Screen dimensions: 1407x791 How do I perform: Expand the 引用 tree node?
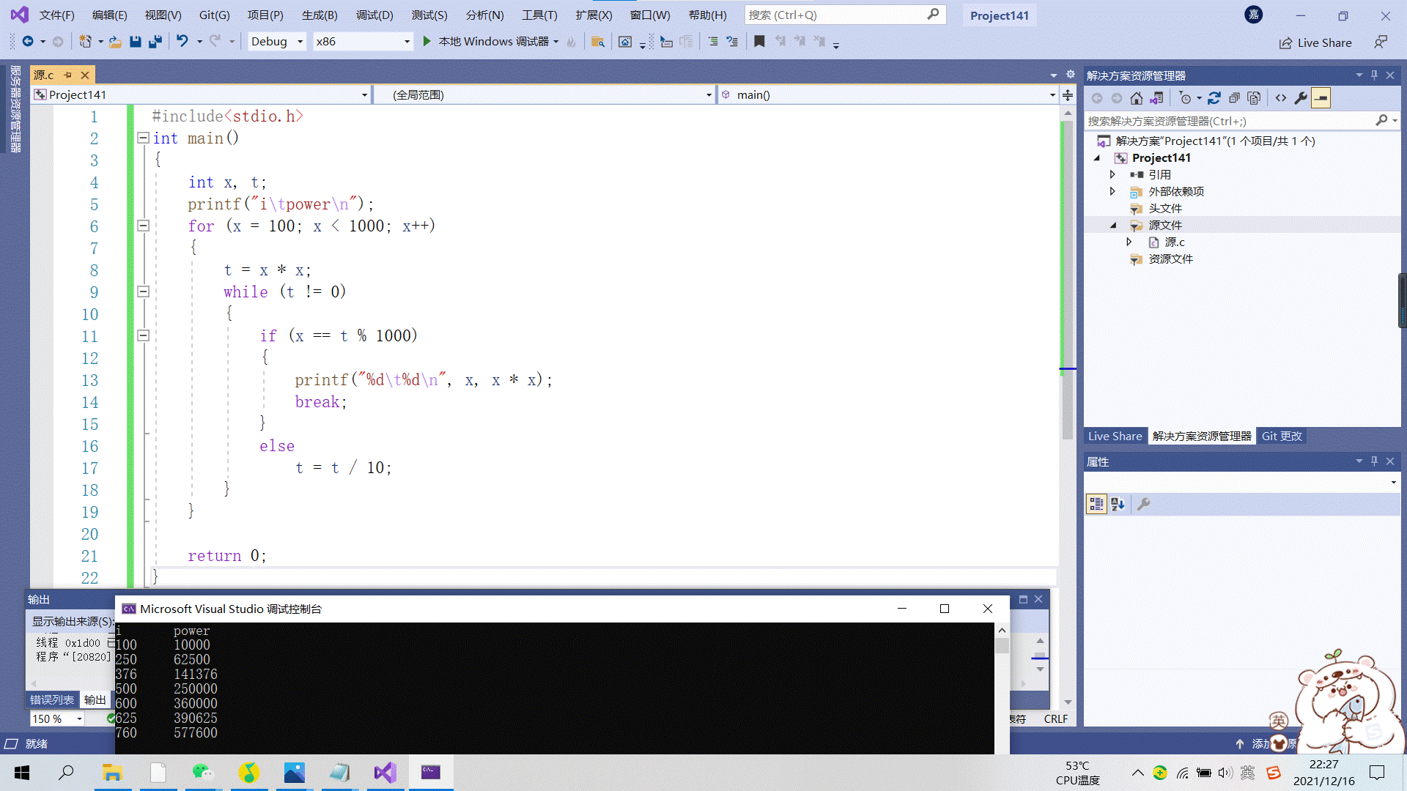pyautogui.click(x=1112, y=174)
